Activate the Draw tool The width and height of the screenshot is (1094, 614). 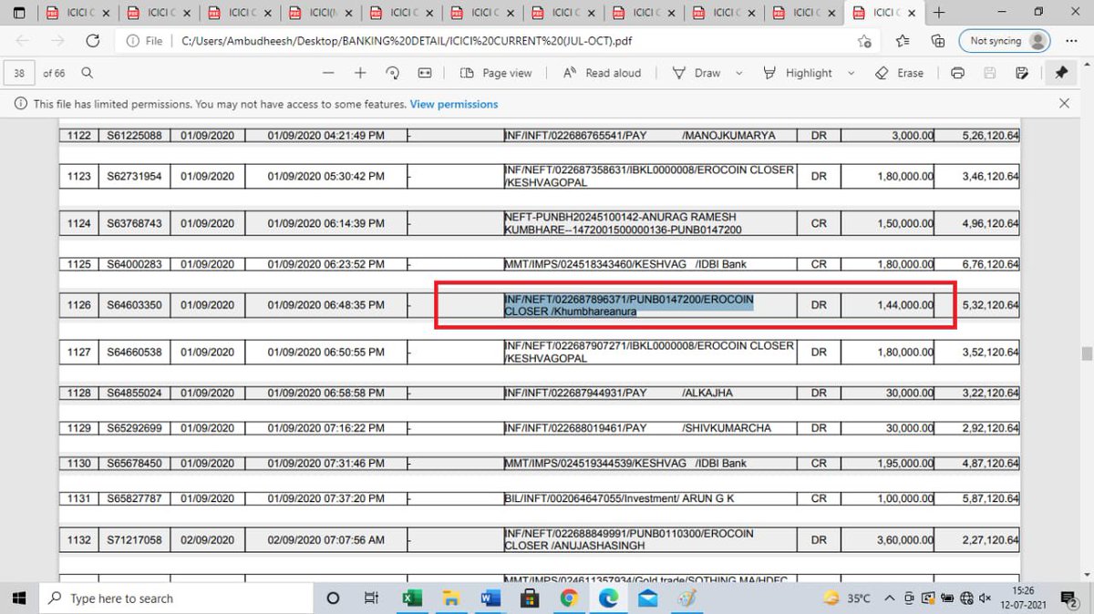tap(697, 73)
